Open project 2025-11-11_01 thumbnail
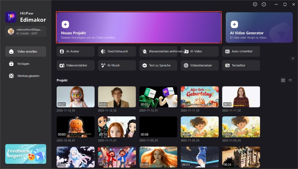The image size is (298, 169). 117,127
